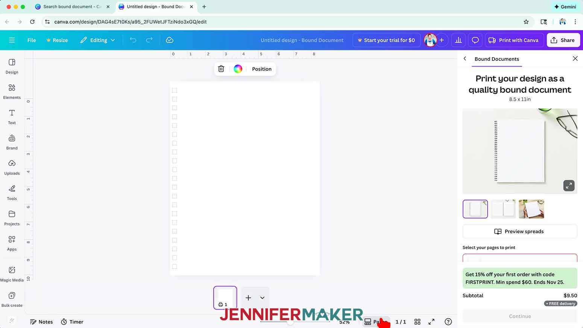The image size is (583, 328).
Task: Switch to Search bound document tab
Action: [72, 7]
